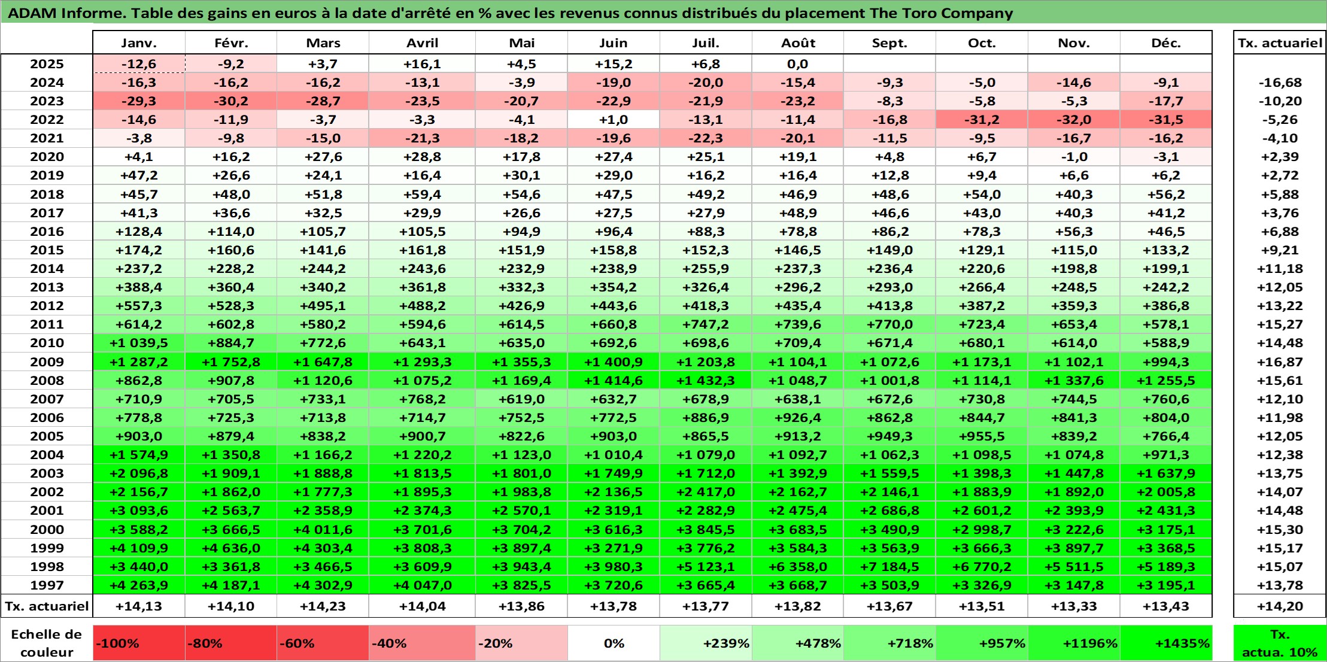The height and width of the screenshot is (662, 1327).
Task: Click the -20% color scale swatch
Action: pyautogui.click(x=522, y=643)
